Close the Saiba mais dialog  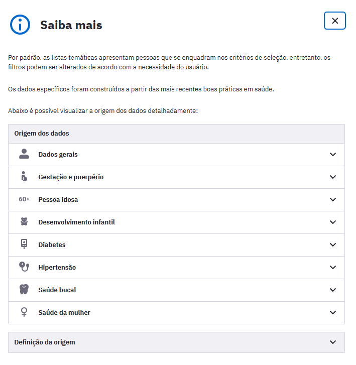[x=335, y=21]
